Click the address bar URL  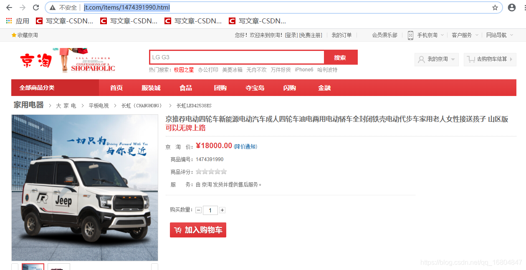click(127, 8)
